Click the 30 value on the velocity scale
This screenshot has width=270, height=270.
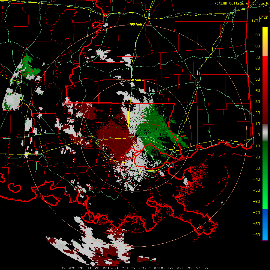(x=258, y=102)
